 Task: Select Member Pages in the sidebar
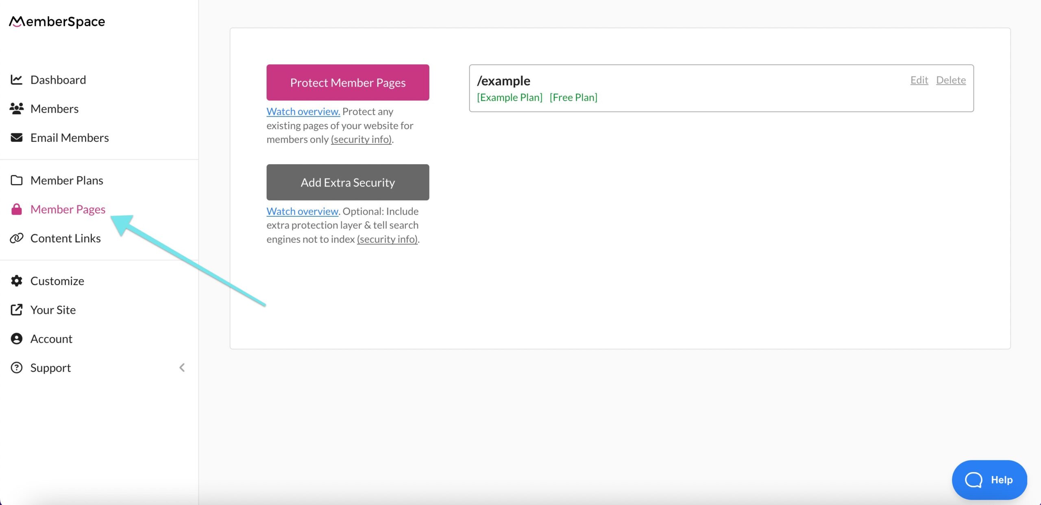(68, 209)
